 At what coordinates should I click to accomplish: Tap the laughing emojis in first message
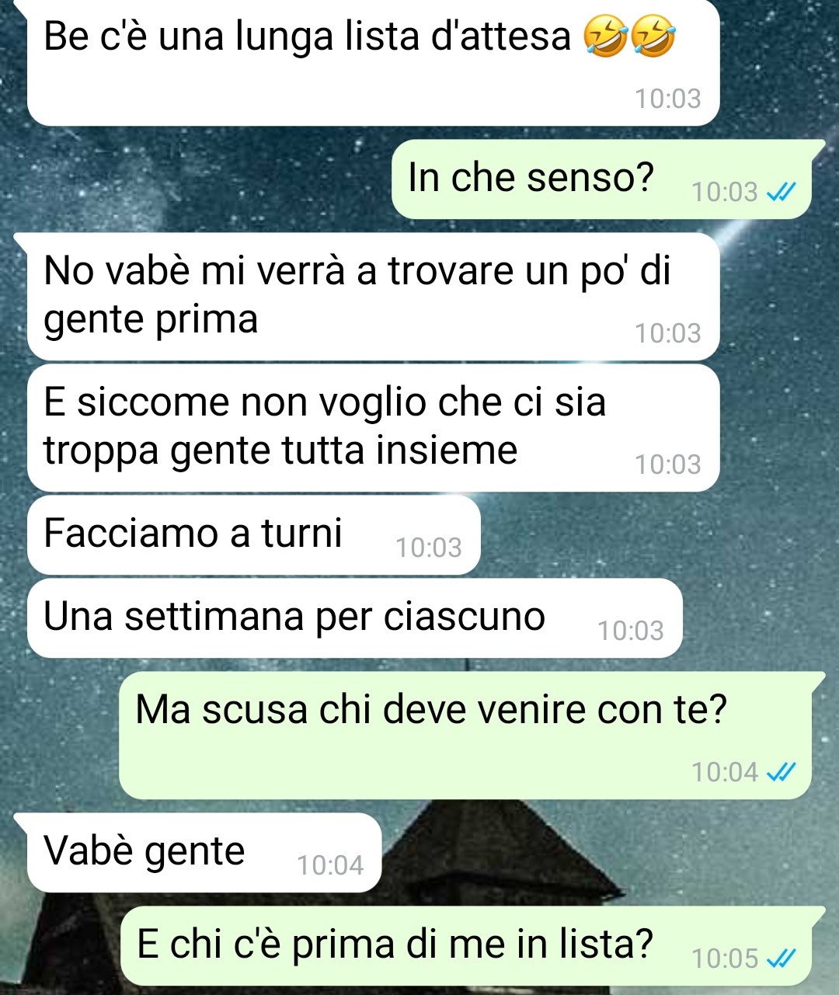(x=630, y=38)
